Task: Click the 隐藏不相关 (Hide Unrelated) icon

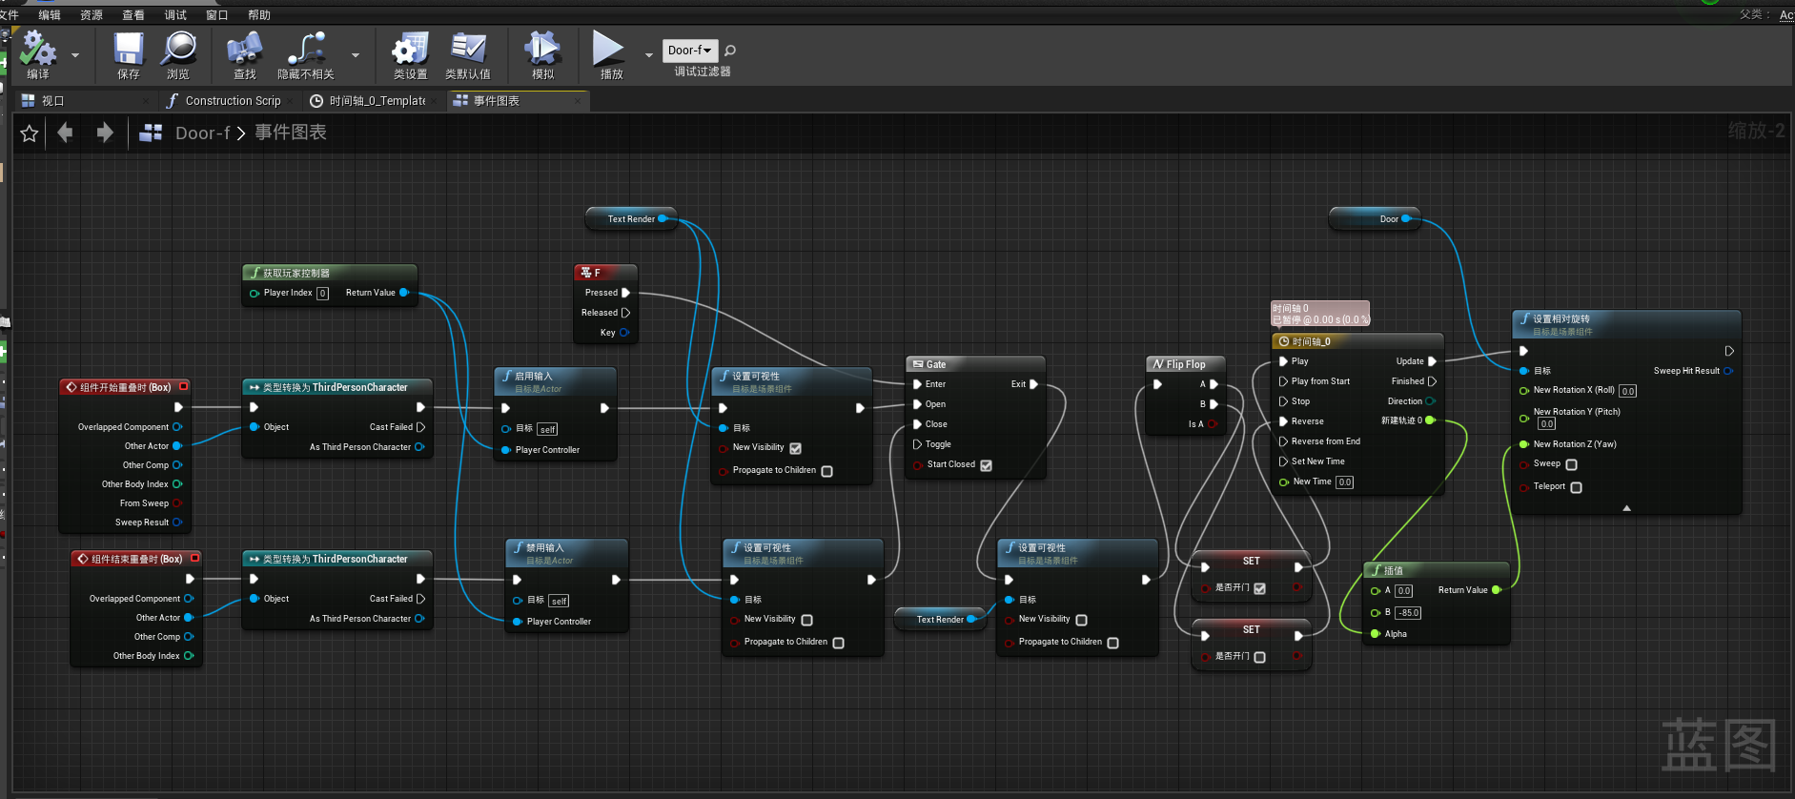Action: (x=305, y=50)
